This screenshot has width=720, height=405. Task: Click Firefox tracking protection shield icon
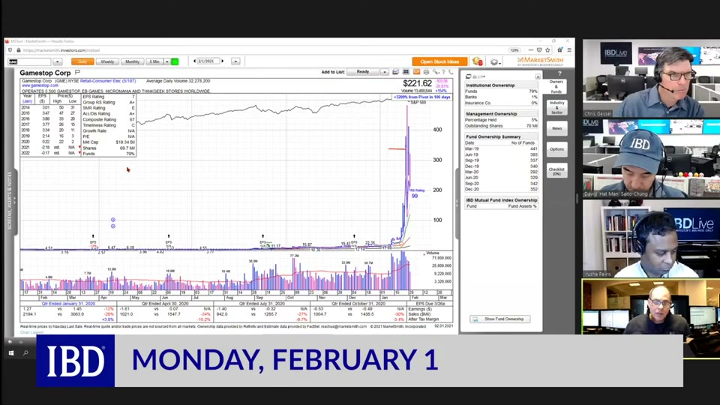pyautogui.click(x=10, y=50)
